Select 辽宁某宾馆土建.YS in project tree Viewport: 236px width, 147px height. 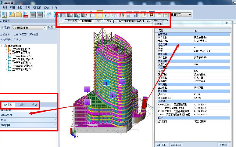click(21, 49)
